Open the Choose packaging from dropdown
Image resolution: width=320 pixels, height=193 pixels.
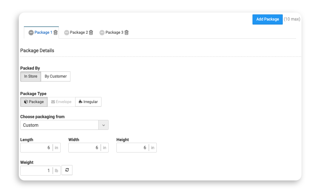(64, 125)
